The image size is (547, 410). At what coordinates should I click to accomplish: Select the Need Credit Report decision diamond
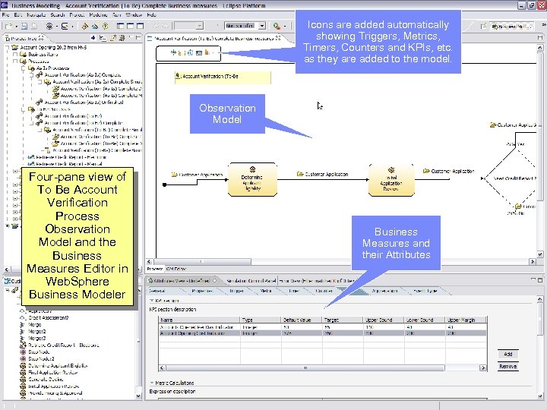point(513,178)
